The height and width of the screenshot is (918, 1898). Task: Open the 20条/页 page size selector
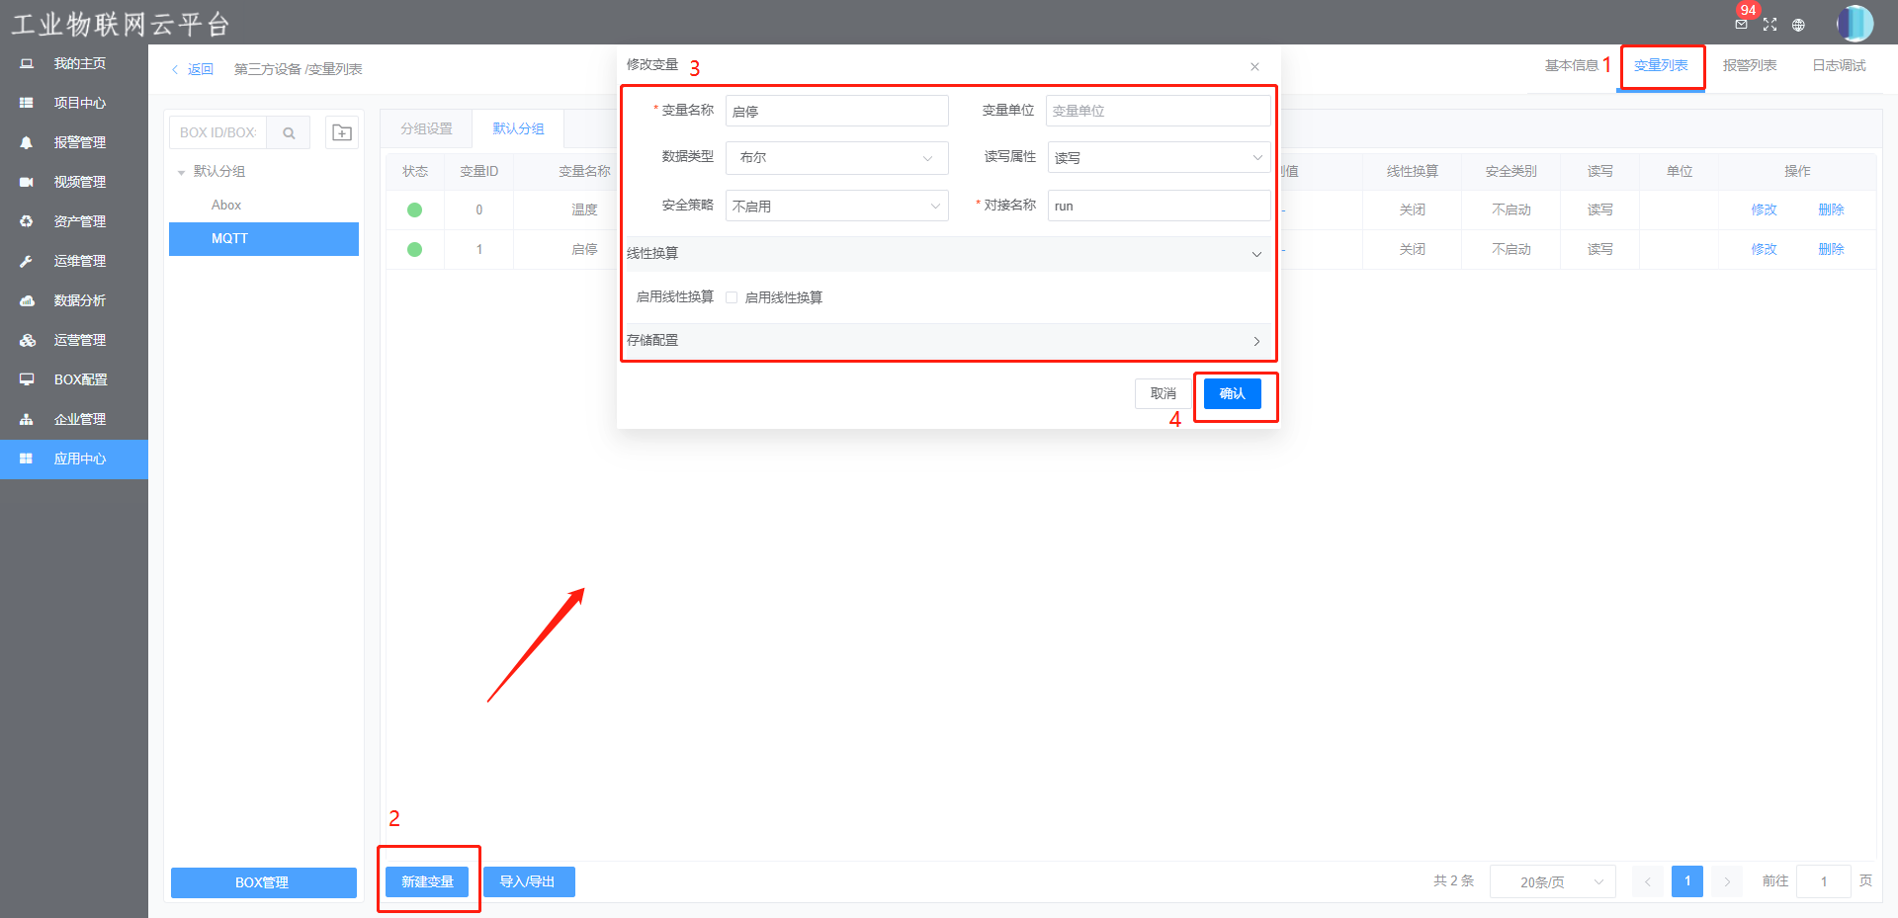point(1552,881)
